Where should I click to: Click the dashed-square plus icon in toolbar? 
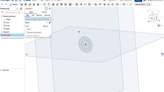(x=131, y=4)
